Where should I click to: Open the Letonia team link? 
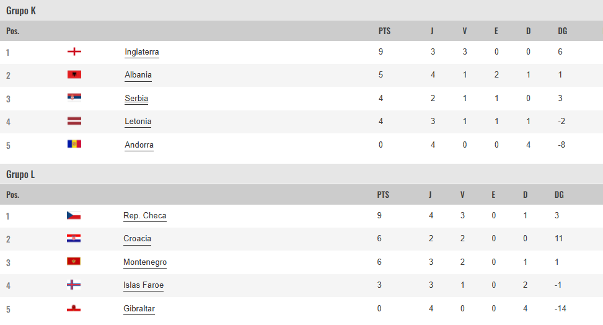click(138, 122)
